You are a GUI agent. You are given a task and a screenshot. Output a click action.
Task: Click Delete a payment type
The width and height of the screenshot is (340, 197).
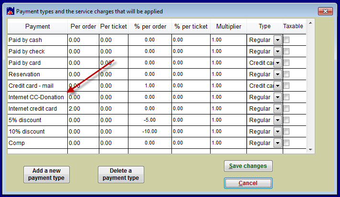(121, 174)
